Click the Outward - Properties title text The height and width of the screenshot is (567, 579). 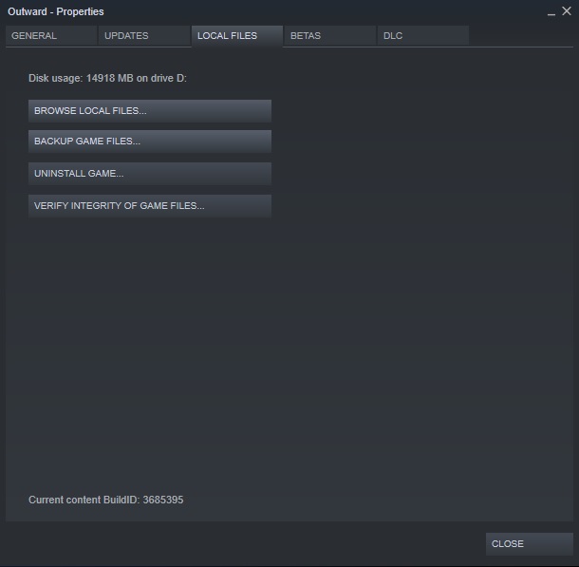click(x=56, y=12)
